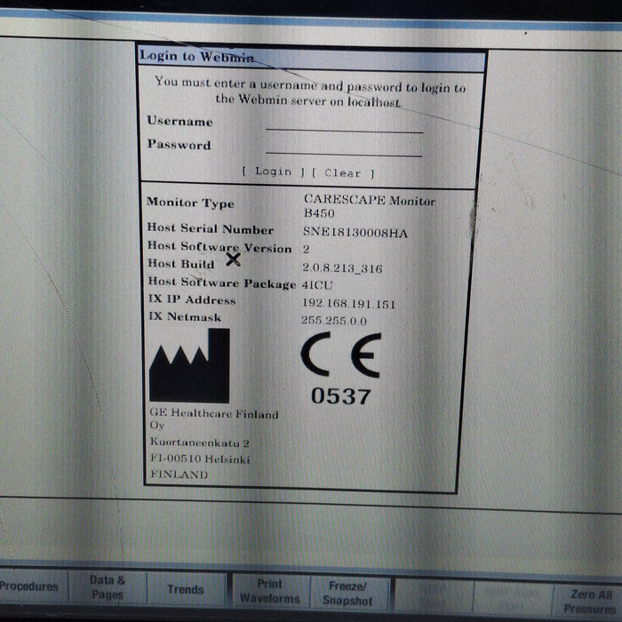The height and width of the screenshot is (622, 622).
Task: Select serial 'SNE18130008HA'
Action: pyautogui.click(x=355, y=232)
